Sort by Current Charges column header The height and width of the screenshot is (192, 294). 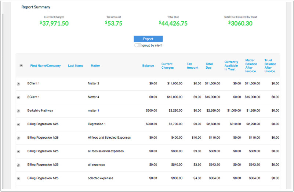coord(167,66)
